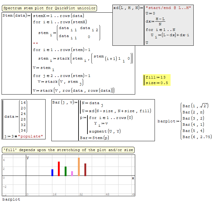Select the 'Spectrum stem plot' title text
The width and height of the screenshot is (214, 203).
pyautogui.click(x=49, y=8)
